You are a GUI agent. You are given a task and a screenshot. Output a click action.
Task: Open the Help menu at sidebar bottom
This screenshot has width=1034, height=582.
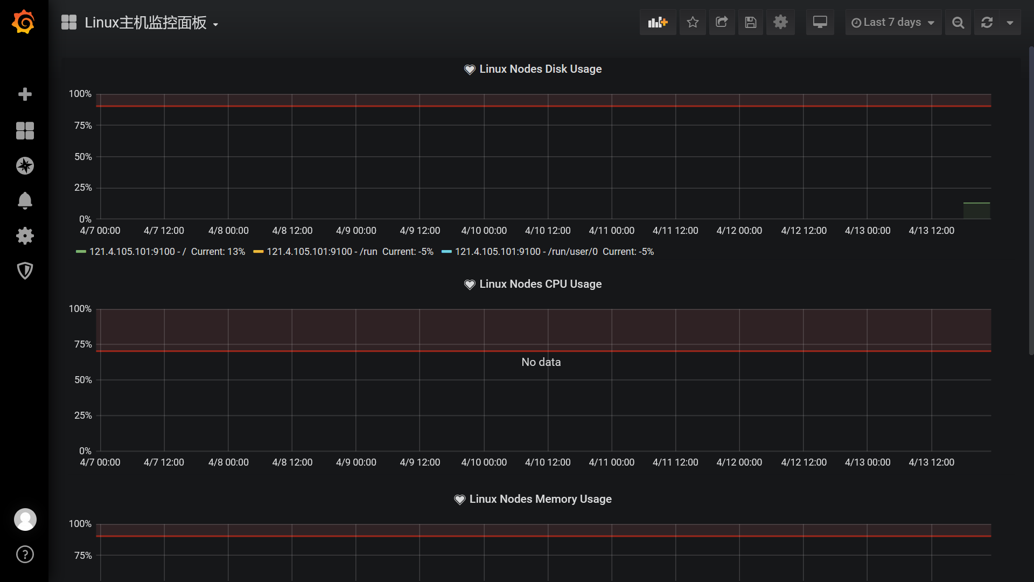(25, 554)
